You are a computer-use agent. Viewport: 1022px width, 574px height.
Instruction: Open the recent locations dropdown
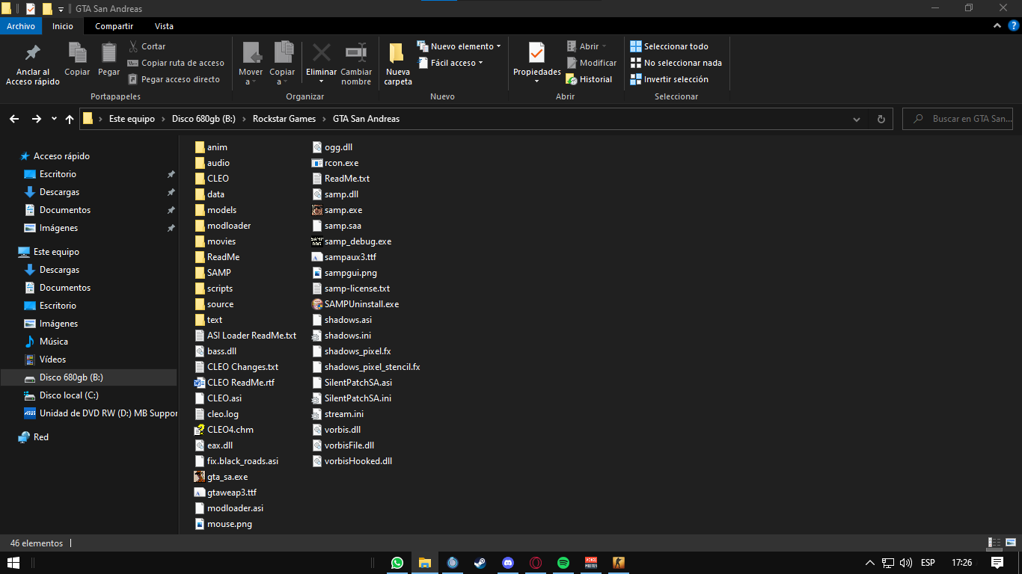(x=54, y=119)
